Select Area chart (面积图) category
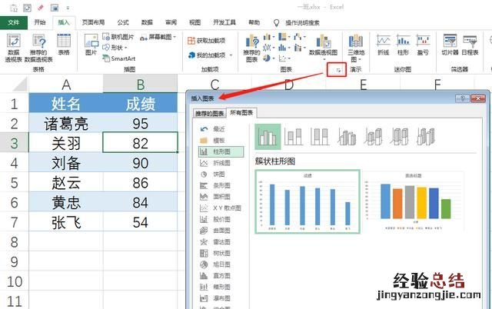The width and height of the screenshot is (492, 309). (221, 197)
